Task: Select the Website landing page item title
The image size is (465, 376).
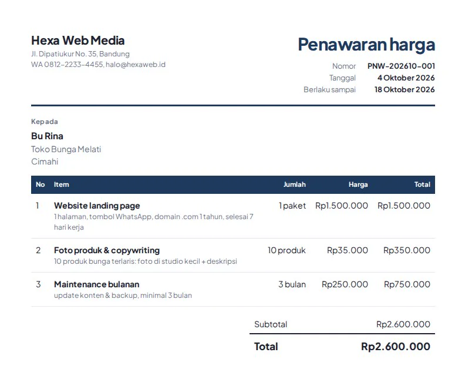Action: (97, 206)
